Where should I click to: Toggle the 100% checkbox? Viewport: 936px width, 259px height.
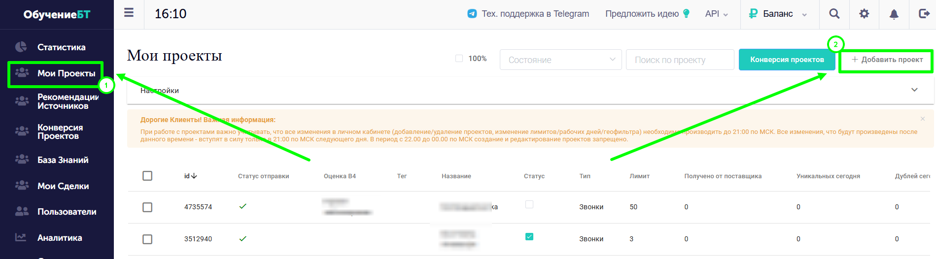pyautogui.click(x=459, y=58)
